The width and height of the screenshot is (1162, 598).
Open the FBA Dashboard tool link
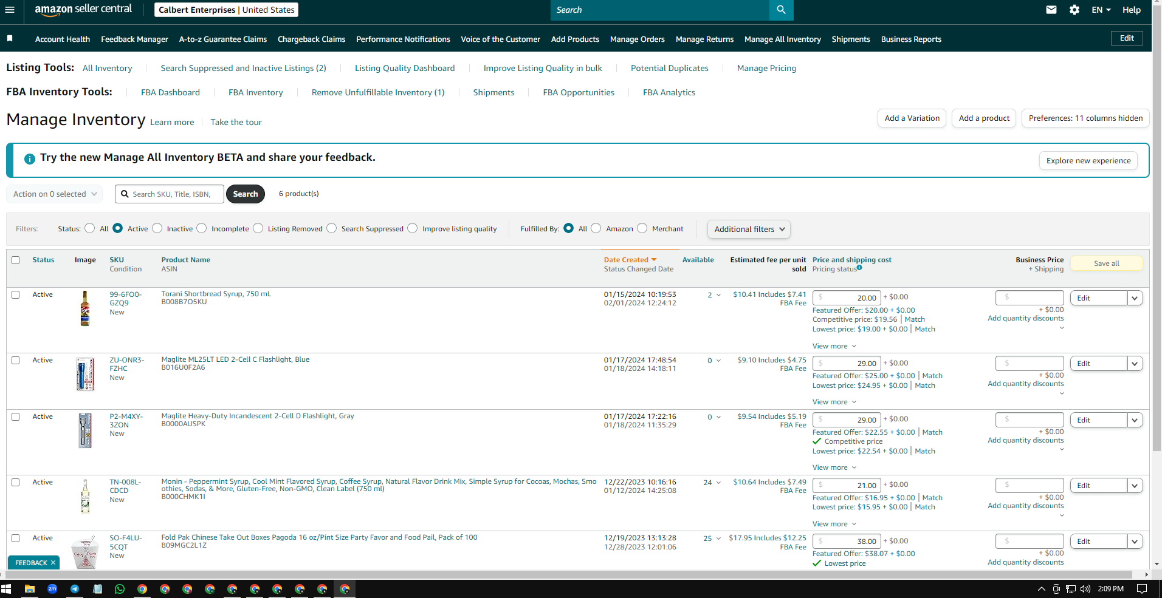(170, 92)
